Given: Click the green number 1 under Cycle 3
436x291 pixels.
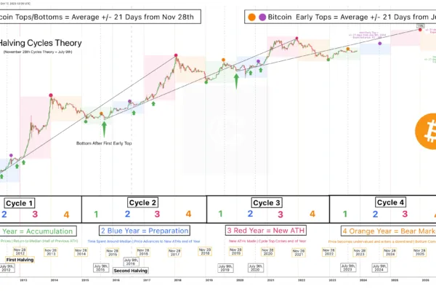Looking at the screenshot, I should [x=220, y=214].
